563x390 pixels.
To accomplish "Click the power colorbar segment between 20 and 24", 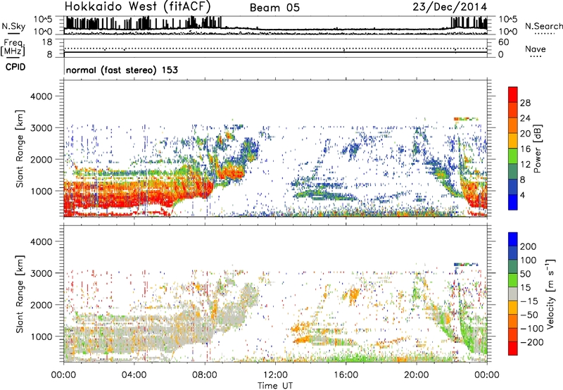I will click(513, 126).
